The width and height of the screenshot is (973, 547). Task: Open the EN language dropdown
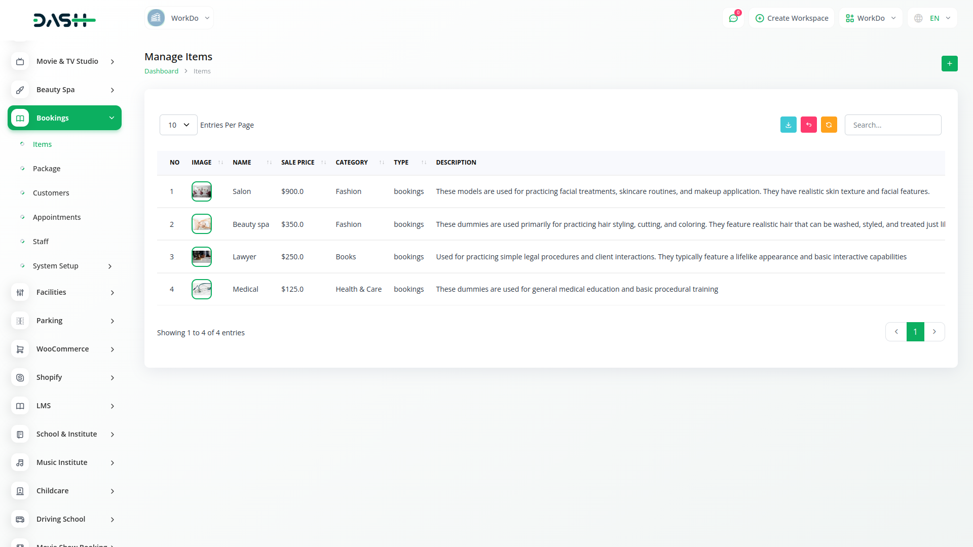coord(932,18)
